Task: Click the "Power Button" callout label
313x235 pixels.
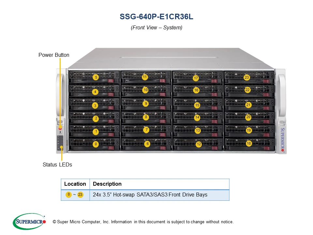Action: 54,55
